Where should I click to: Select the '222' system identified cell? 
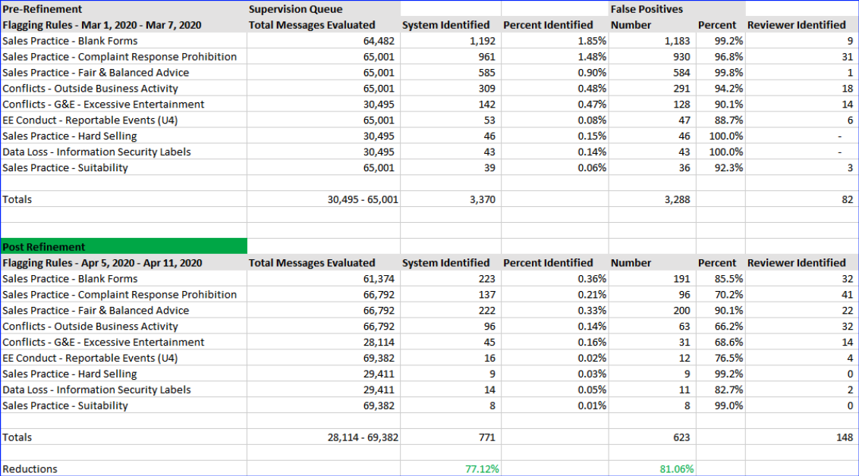point(450,311)
